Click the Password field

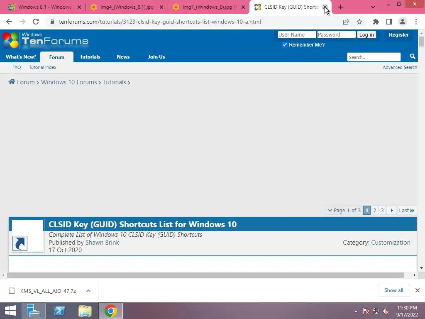point(336,34)
